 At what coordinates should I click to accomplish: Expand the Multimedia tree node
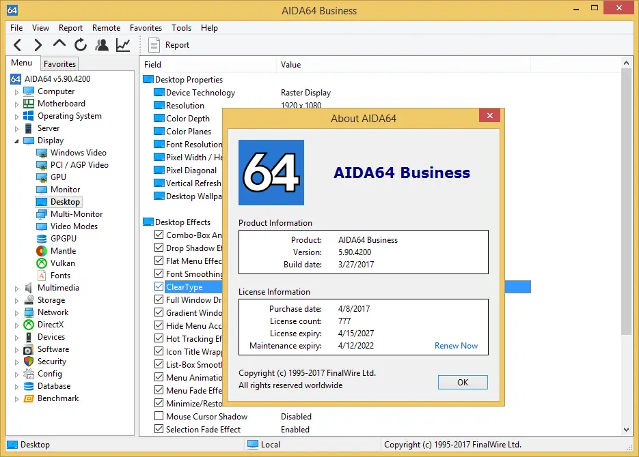pos(16,289)
